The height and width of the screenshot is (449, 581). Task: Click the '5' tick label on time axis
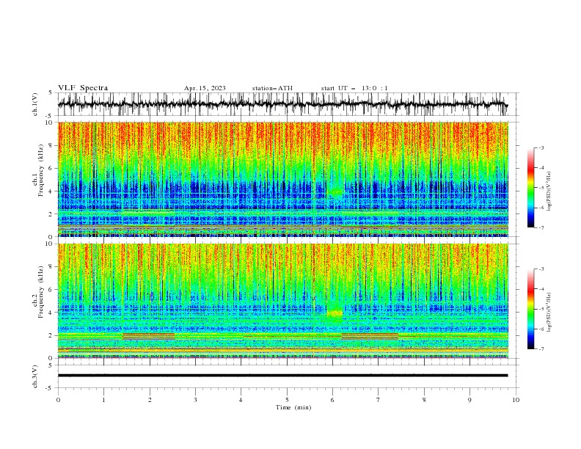pyautogui.click(x=287, y=400)
